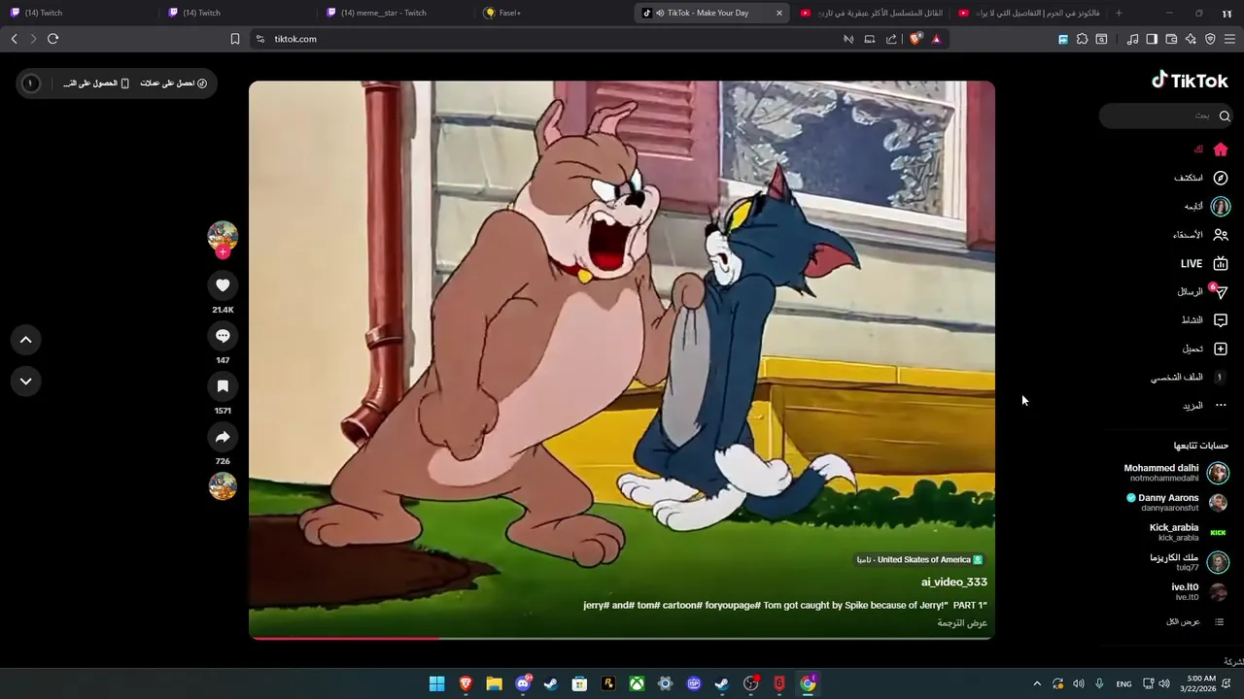Screen dimensions: 1244x699
Task: Switch to the first Twitch browser tab
Action: click(x=80, y=13)
